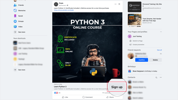
Task: Open the Anxious Barks ad thumbnail
Action: point(135,20)
